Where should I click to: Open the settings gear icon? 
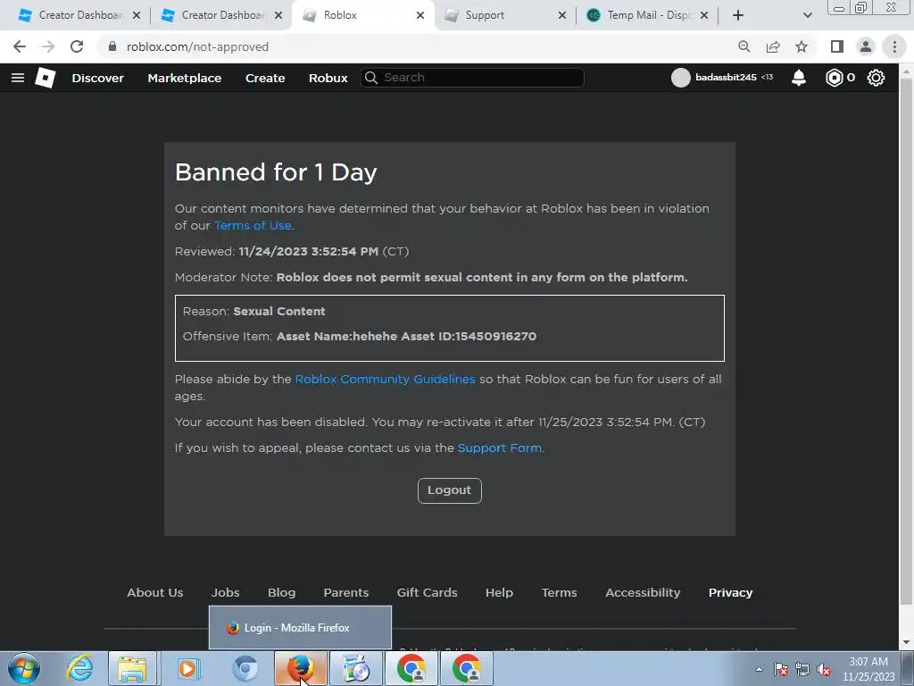[876, 78]
